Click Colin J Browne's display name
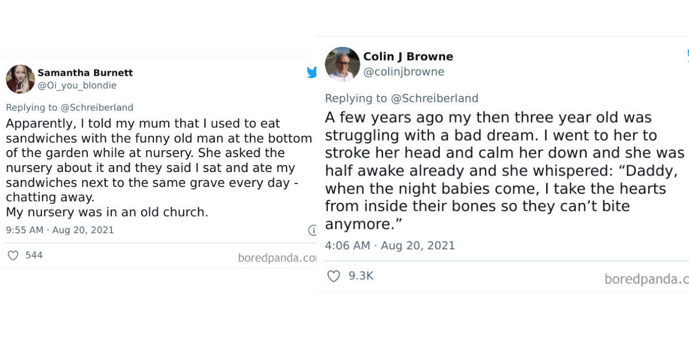 point(408,56)
